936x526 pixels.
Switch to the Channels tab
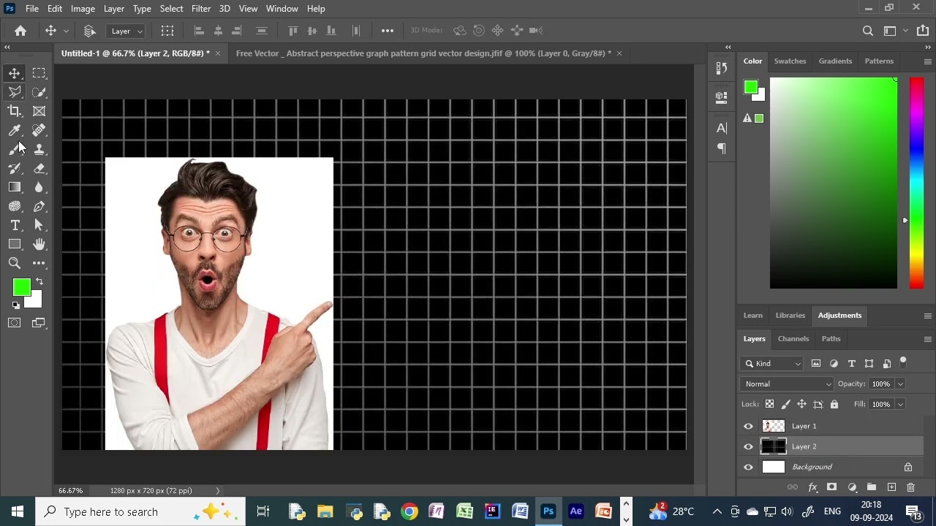pyautogui.click(x=793, y=338)
